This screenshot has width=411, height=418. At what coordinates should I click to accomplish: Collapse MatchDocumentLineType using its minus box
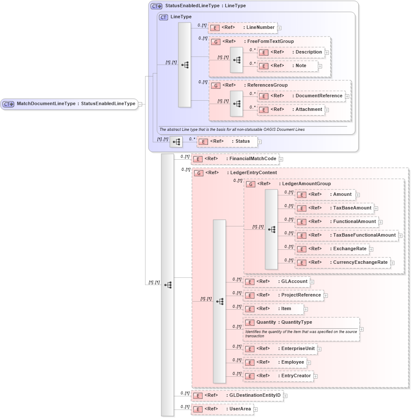[x=141, y=104]
